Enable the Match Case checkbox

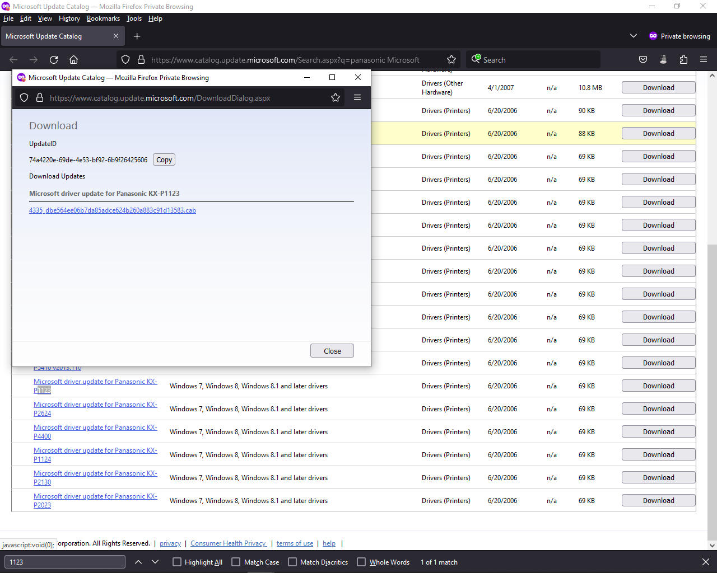236,562
